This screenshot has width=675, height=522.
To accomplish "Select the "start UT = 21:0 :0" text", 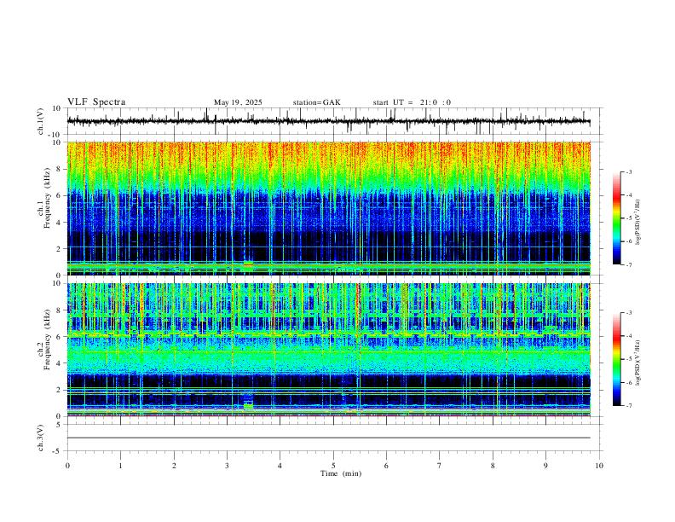I will 412,102.
